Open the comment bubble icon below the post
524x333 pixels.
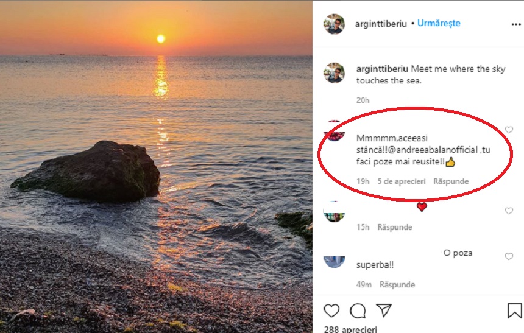coord(358,311)
